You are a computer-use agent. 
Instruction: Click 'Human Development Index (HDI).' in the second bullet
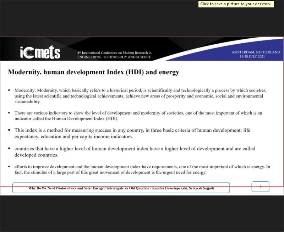coord(85,119)
